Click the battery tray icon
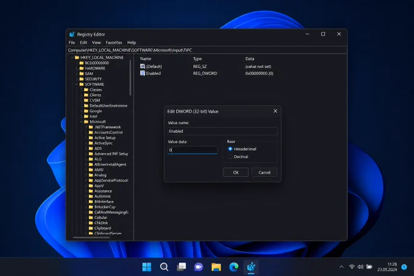Screen dimensions: 414x276 click(369, 267)
